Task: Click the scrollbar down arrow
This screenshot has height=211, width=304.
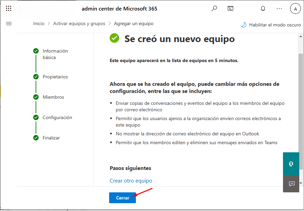Action: 301,183
